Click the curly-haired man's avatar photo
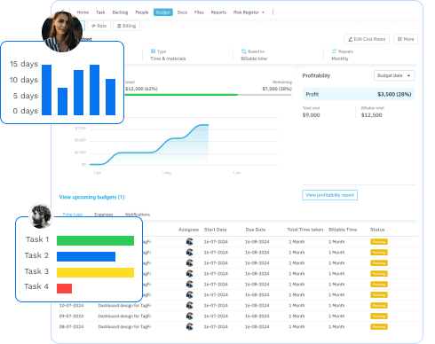The image size is (435, 344). click(41, 216)
